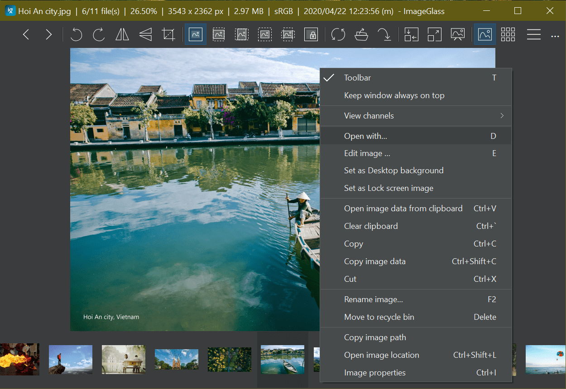Toggle Keep window always on top
566x389 pixels.
[x=394, y=95]
